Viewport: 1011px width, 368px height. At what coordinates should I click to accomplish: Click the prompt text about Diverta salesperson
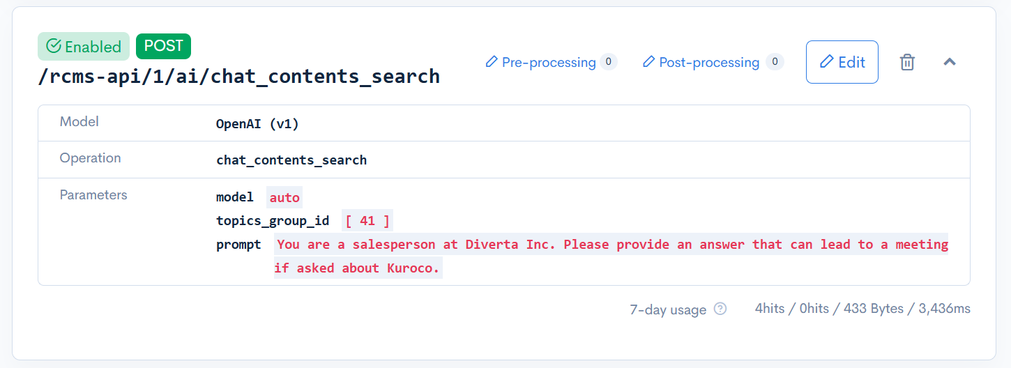coord(611,245)
